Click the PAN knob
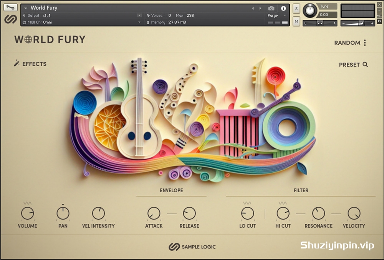Viewport: 384px width, 260px height. click(63, 213)
